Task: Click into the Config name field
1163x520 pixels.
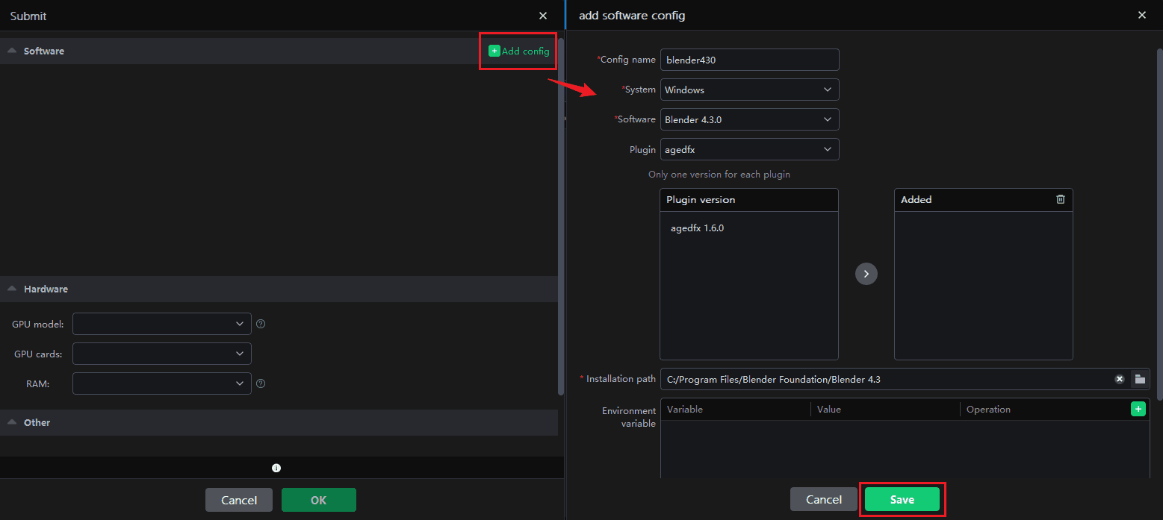Action: click(749, 60)
